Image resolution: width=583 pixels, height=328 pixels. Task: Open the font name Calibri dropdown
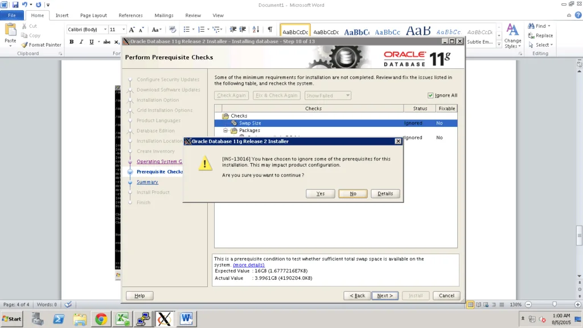tap(105, 30)
